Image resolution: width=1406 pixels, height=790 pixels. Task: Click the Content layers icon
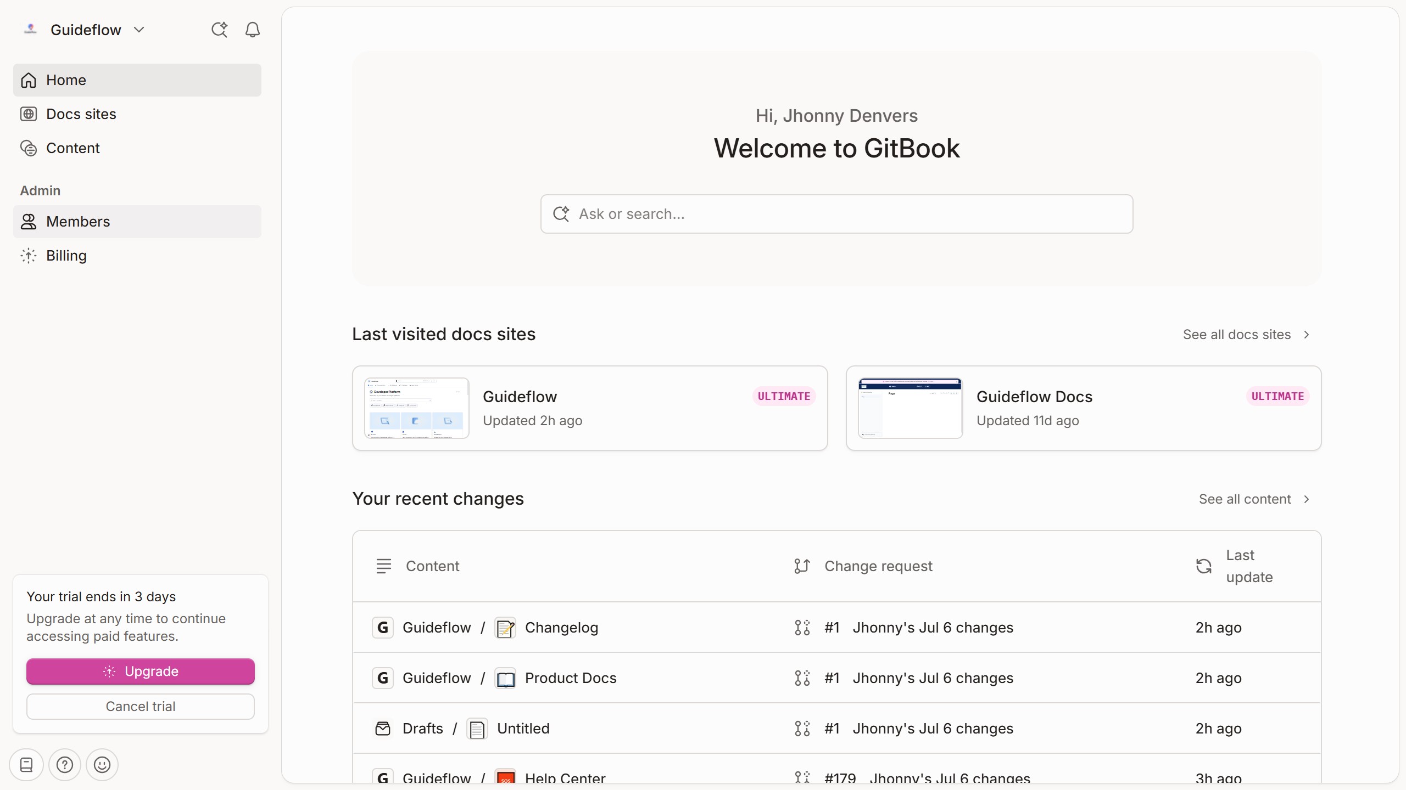tap(29, 148)
